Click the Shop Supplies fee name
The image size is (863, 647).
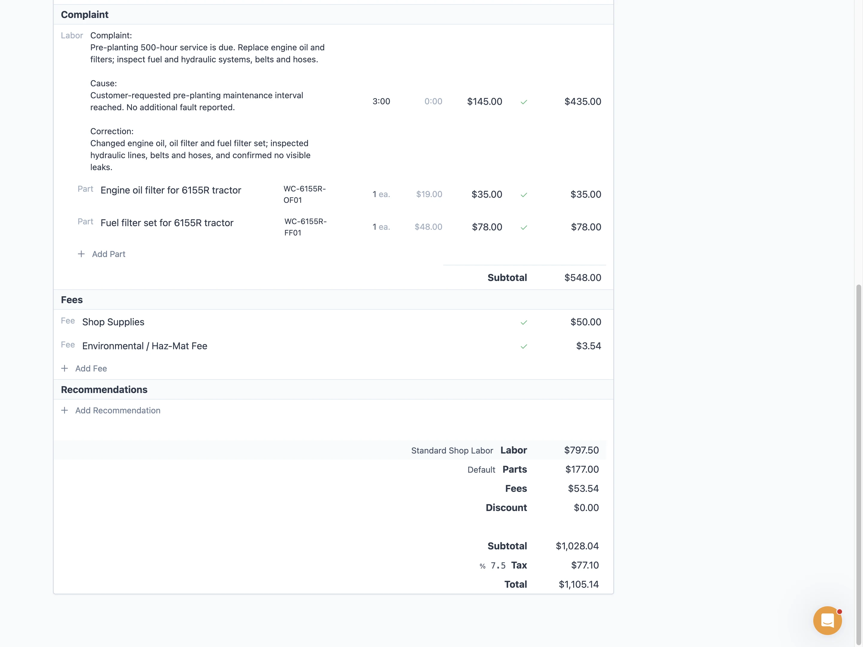113,322
